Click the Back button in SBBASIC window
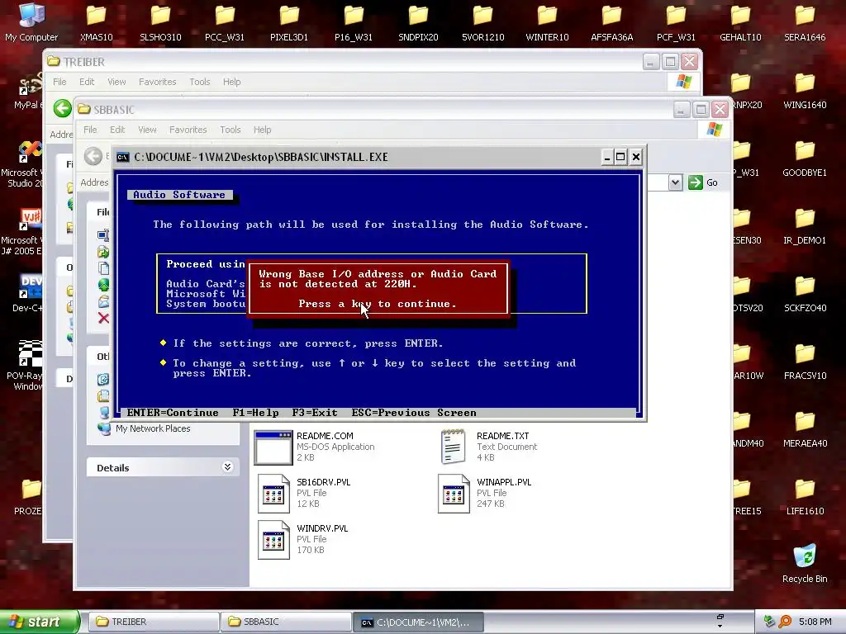846x634 pixels. tap(93, 156)
